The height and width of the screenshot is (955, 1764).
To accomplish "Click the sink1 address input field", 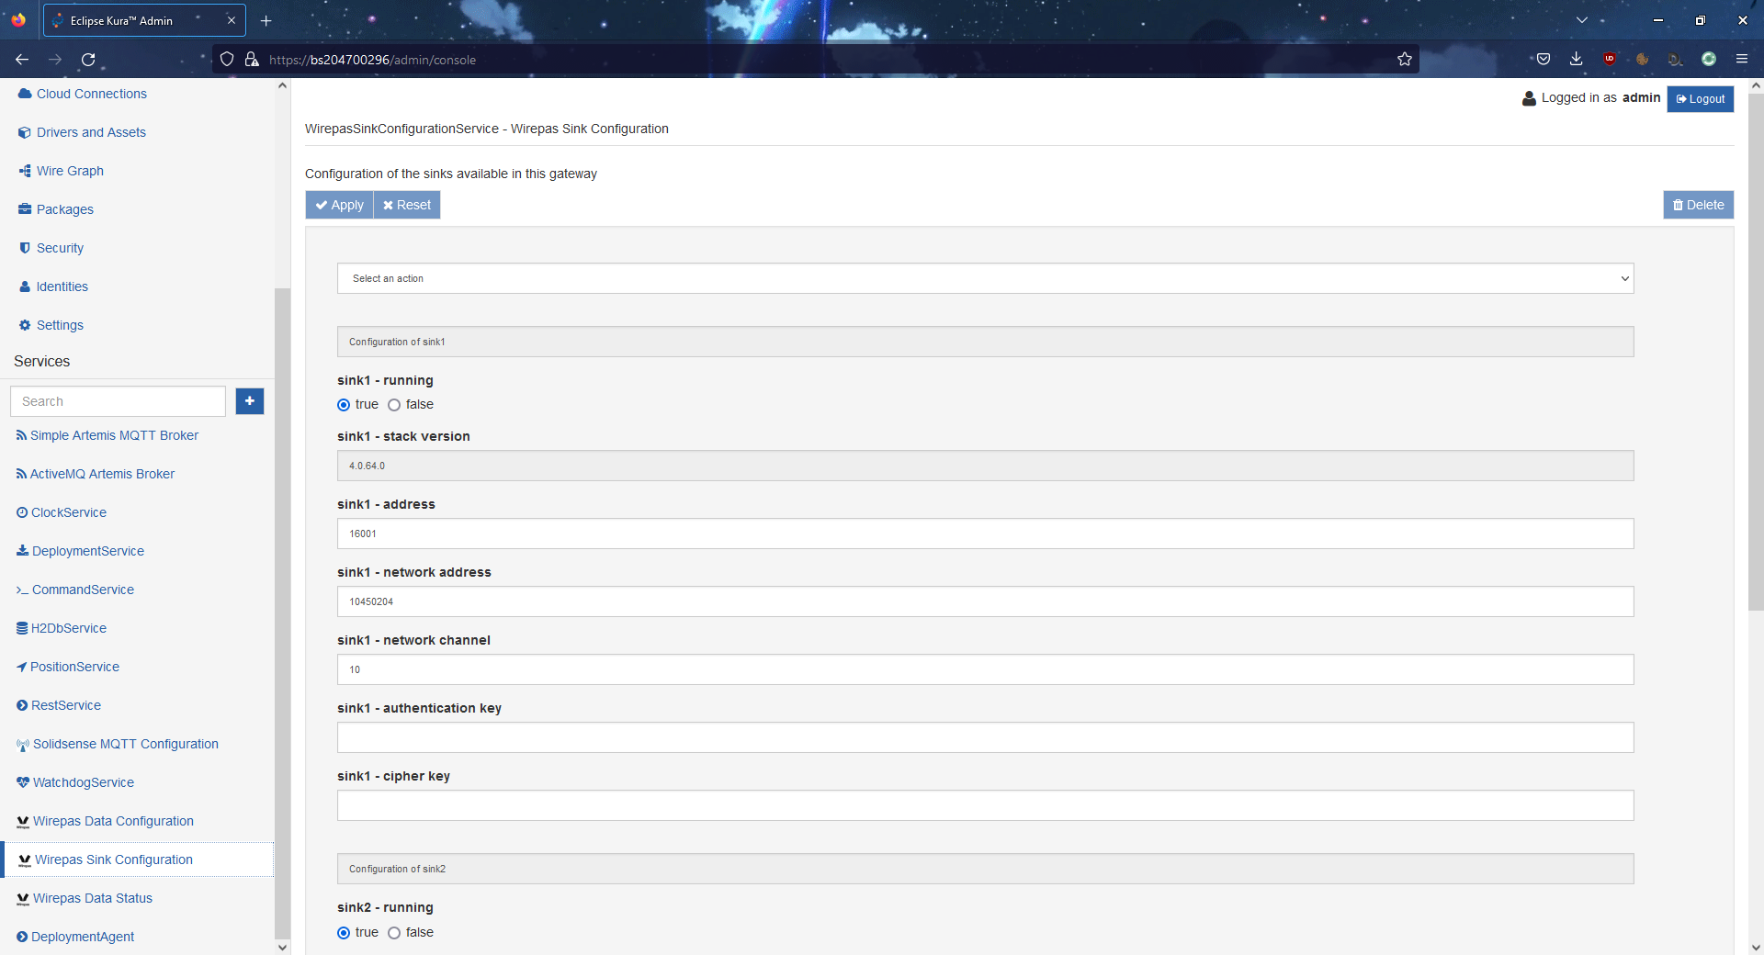I will (985, 534).
